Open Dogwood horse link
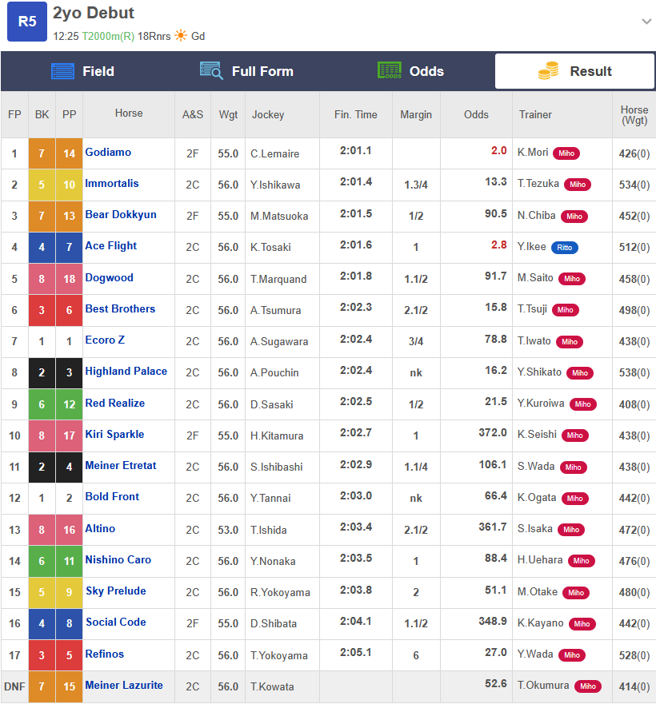656x704 pixels. point(110,277)
